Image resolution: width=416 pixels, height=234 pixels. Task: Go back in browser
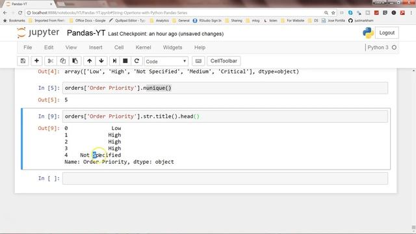tap(5, 13)
